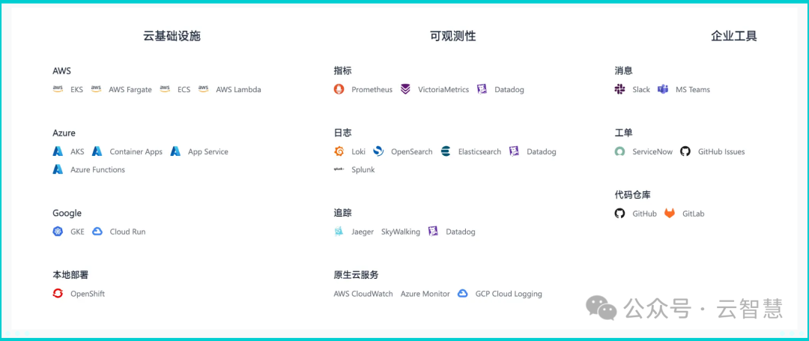Click the GitHub icon under 代码仓库
Screen dimensions: 809x341
(619, 214)
